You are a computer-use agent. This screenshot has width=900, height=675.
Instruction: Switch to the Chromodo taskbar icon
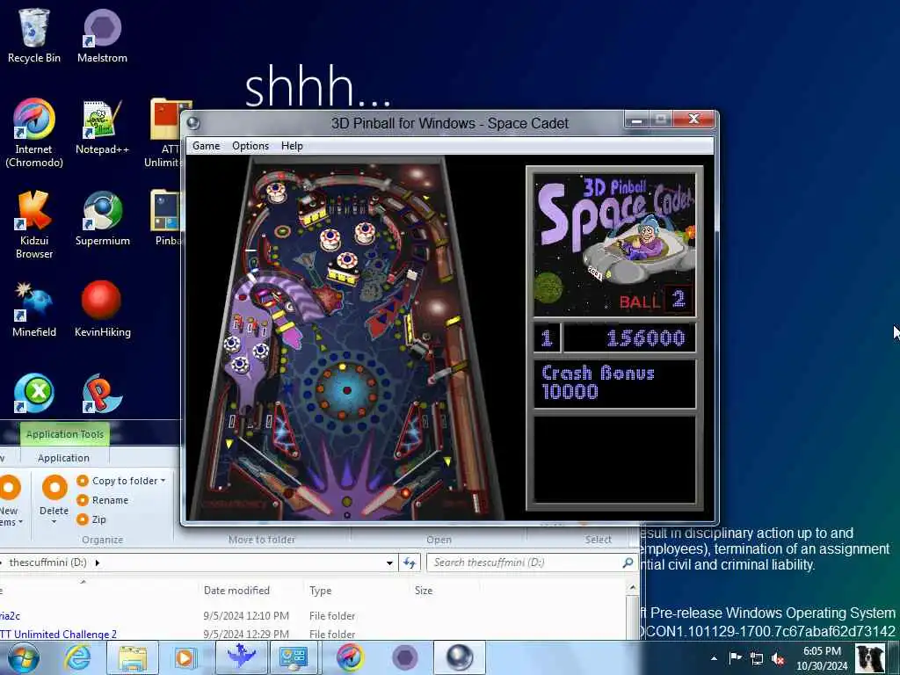pos(350,657)
